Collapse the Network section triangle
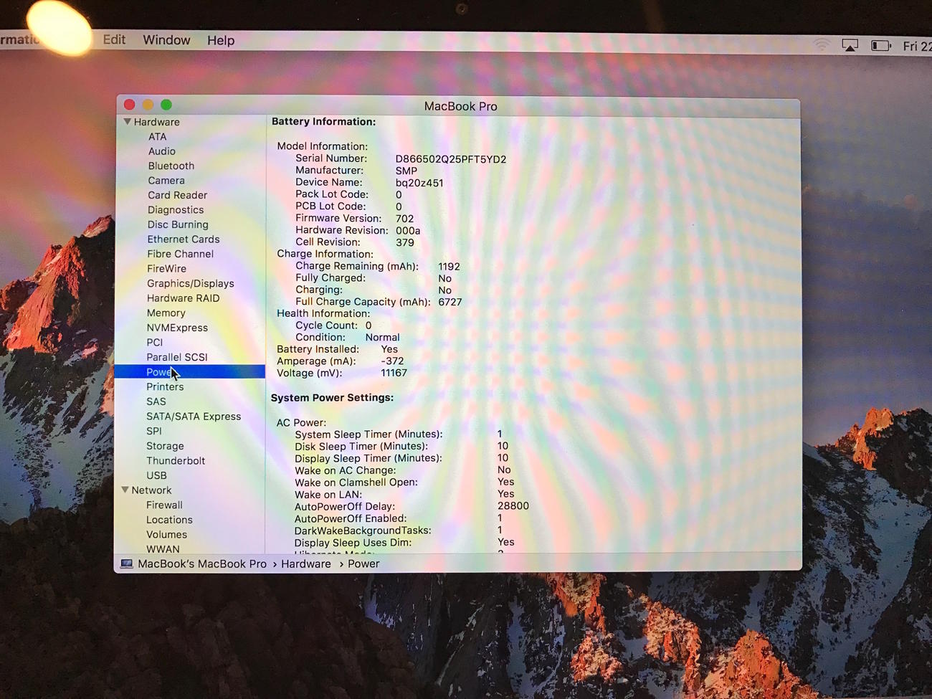The width and height of the screenshot is (932, 699). click(x=125, y=490)
